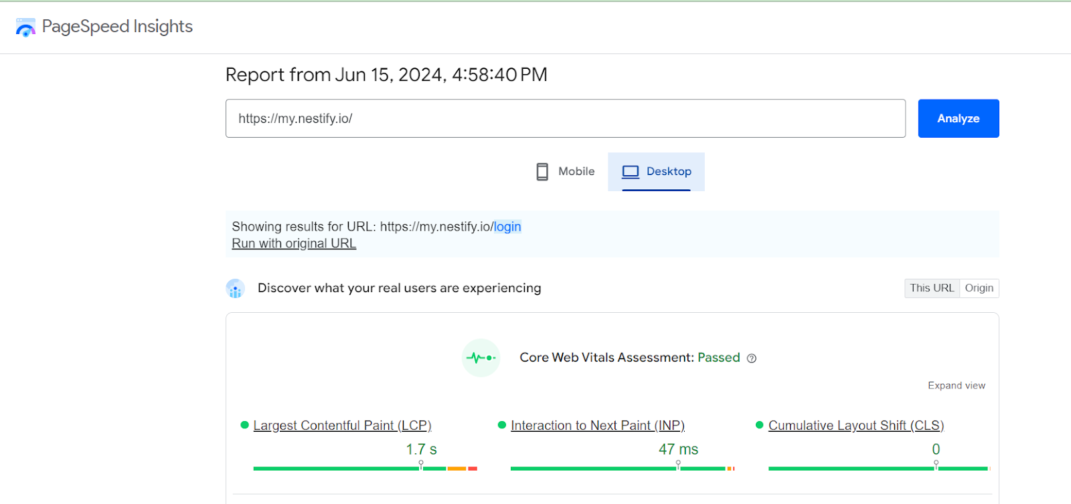Click the real users CrUX icon
This screenshot has width=1071, height=504.
[235, 289]
